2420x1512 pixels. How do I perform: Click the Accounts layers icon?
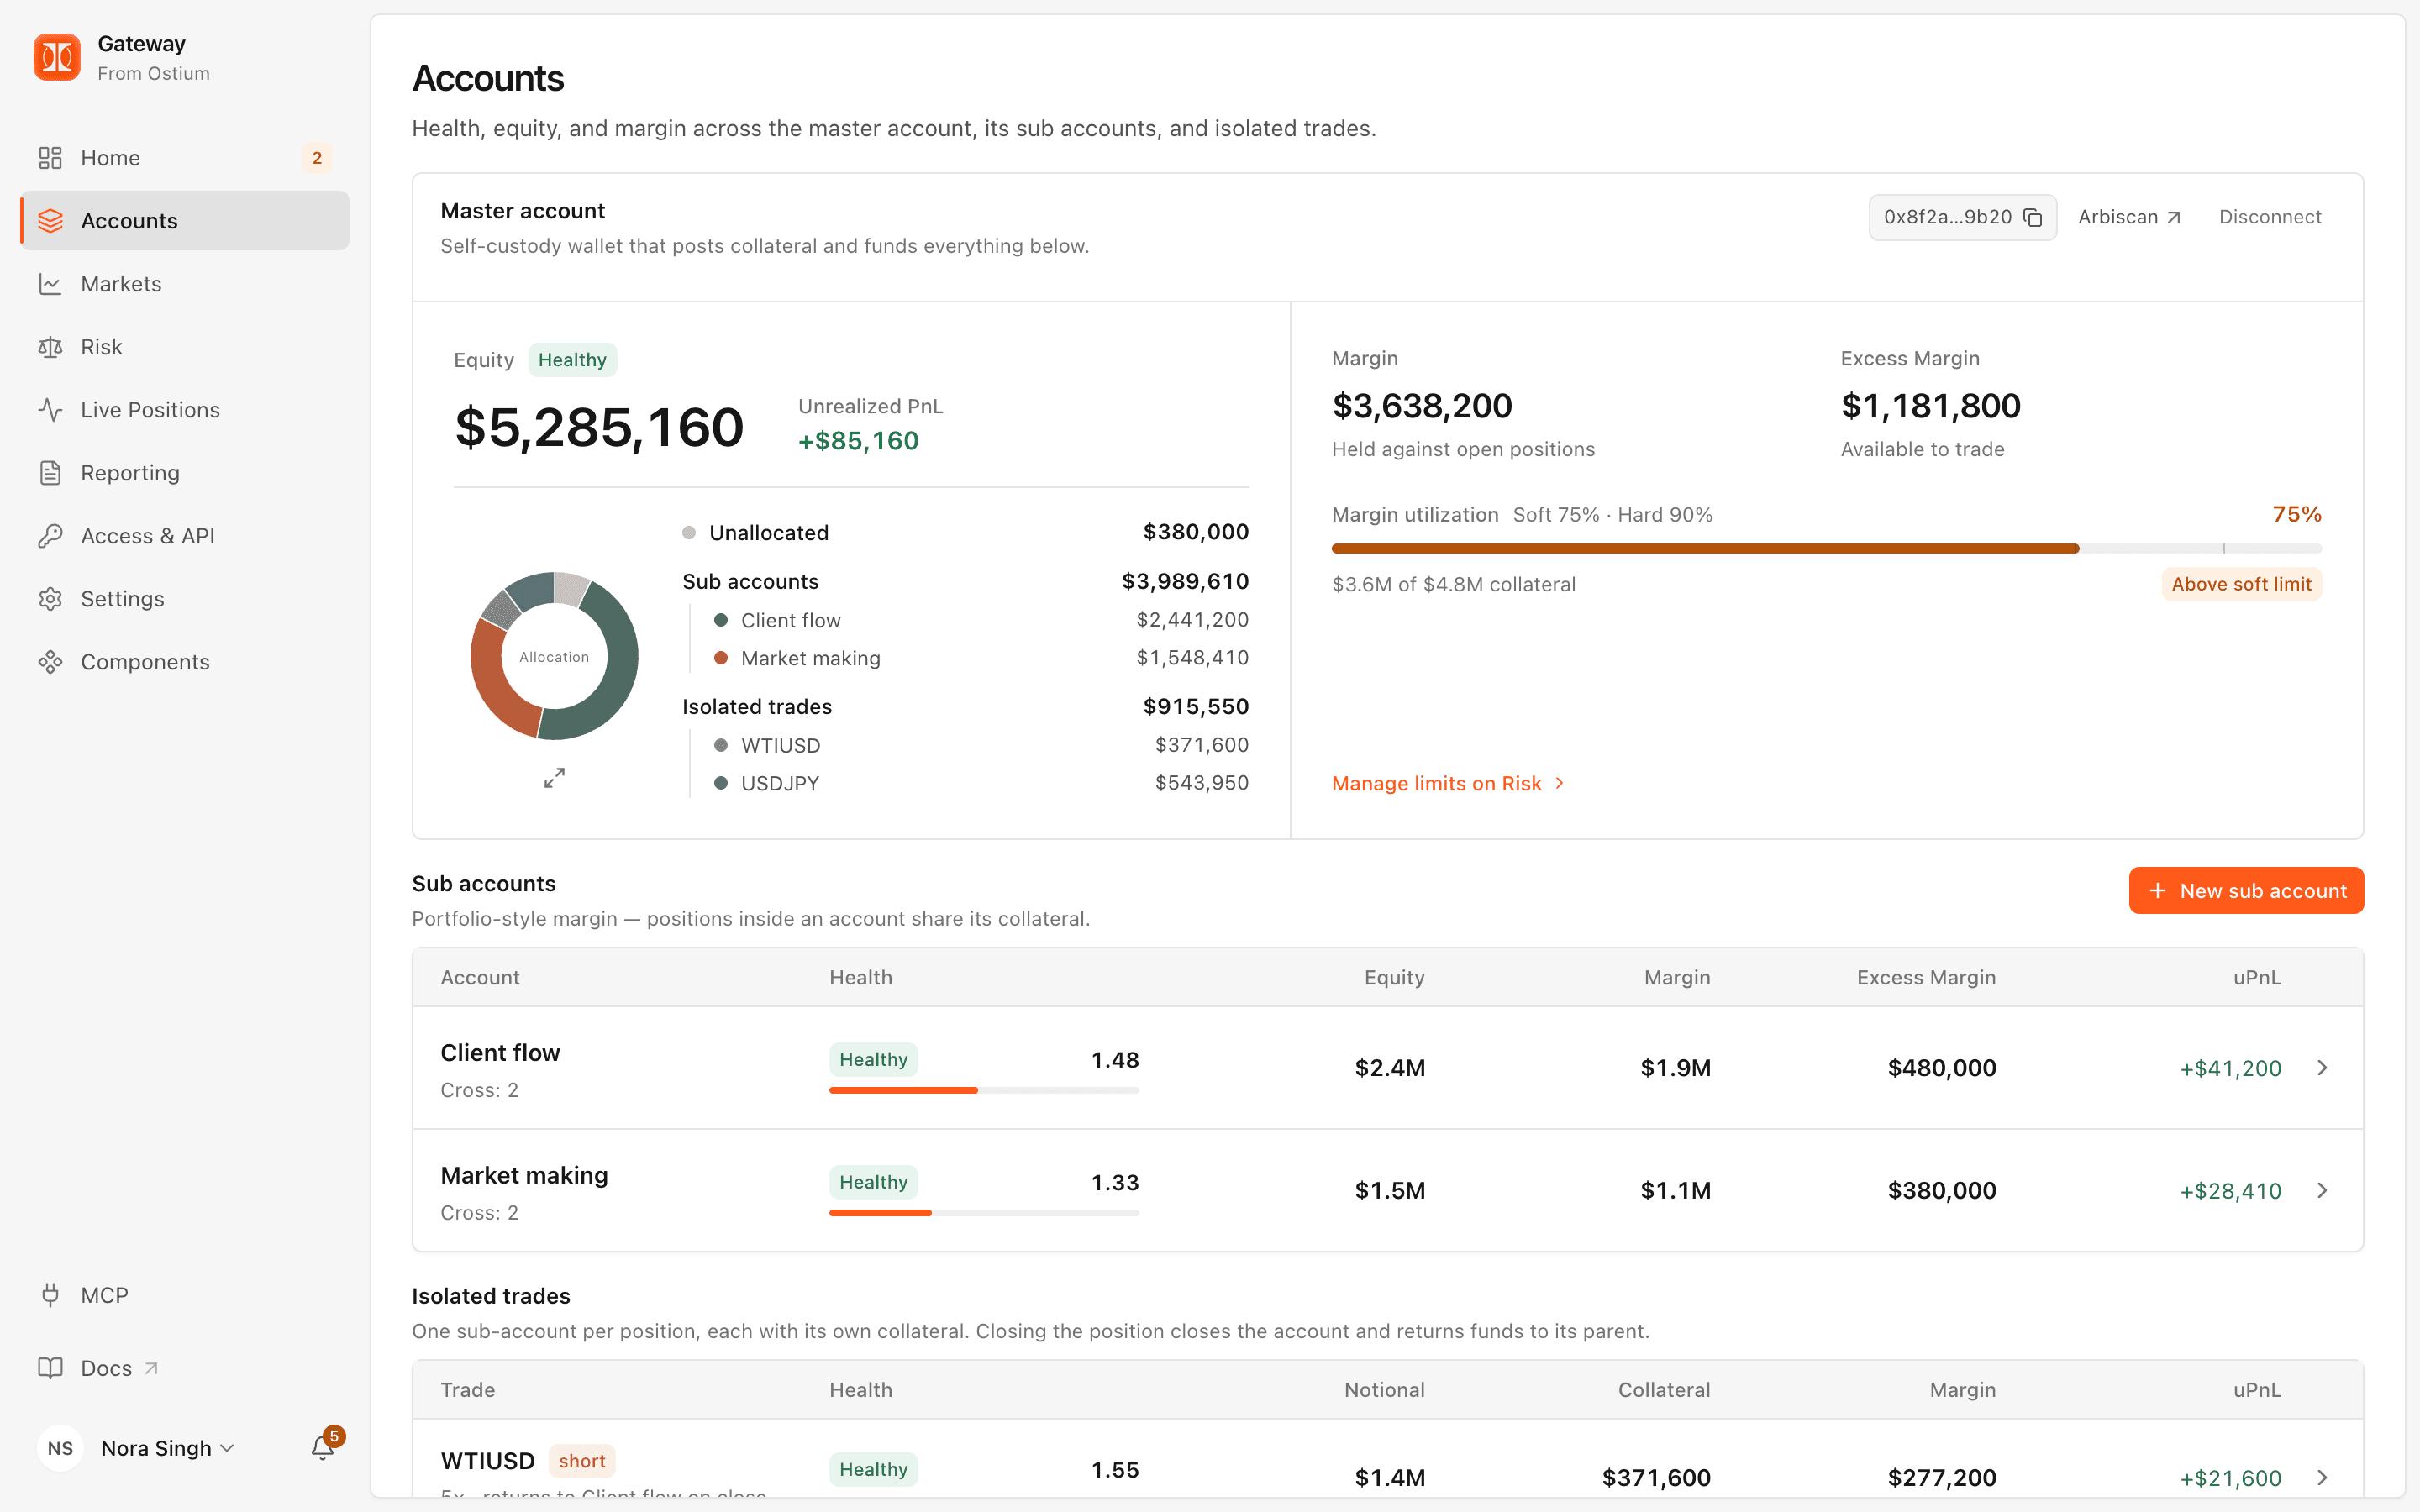click(x=50, y=221)
